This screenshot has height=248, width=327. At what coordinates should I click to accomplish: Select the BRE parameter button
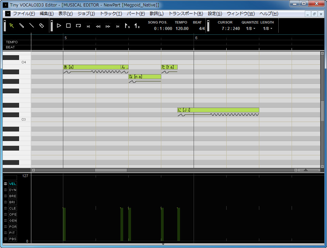pos(13,196)
